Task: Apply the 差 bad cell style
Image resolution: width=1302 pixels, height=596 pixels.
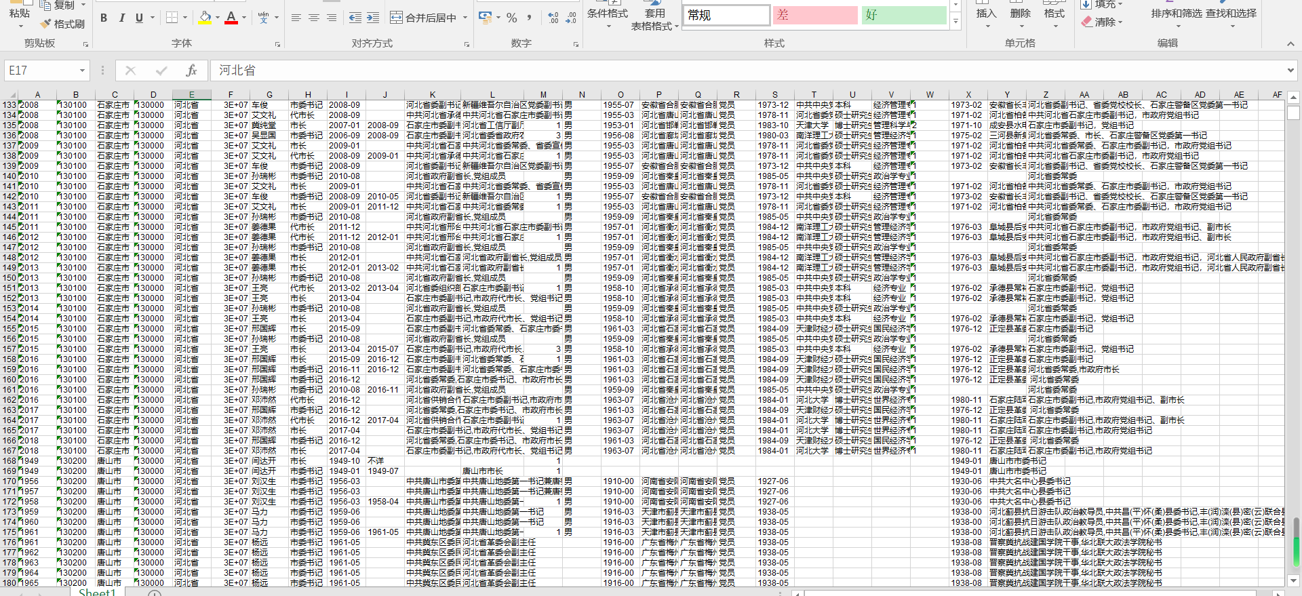Action: pos(816,15)
